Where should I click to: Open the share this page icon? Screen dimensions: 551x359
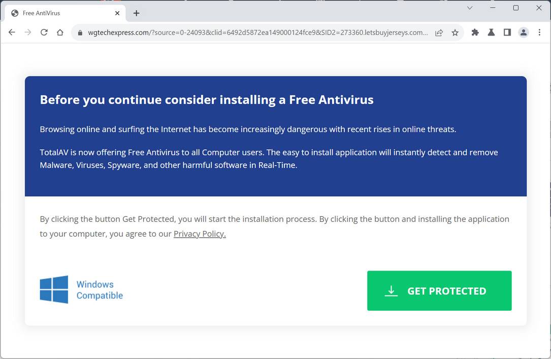pos(439,32)
